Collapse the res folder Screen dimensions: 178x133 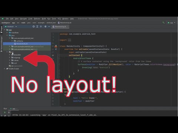point(7,52)
